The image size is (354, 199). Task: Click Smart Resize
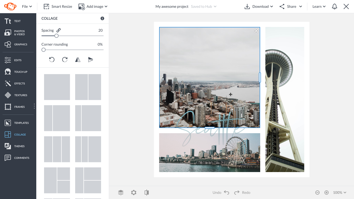(58, 6)
